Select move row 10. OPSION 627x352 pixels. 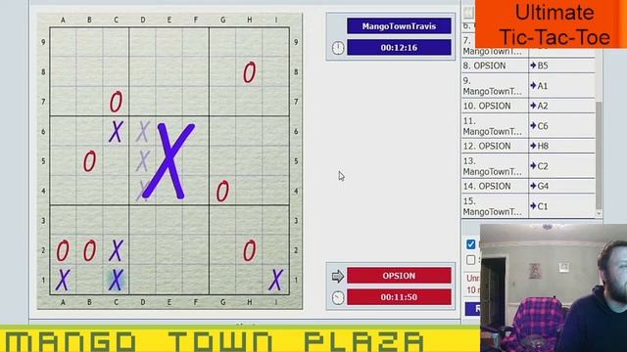[x=528, y=106]
